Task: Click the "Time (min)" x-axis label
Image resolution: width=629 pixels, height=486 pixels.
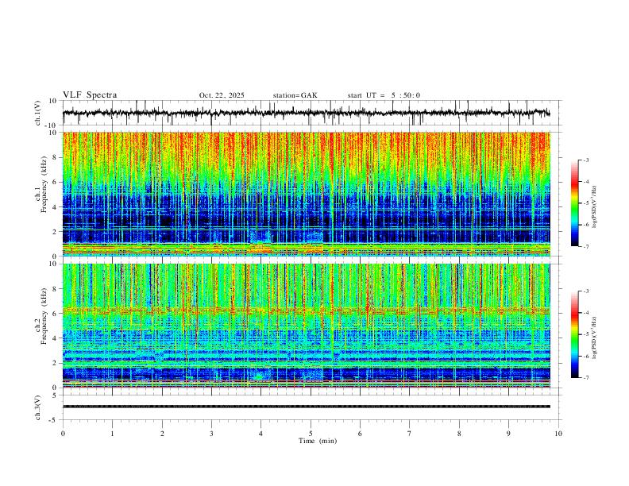Action: pyautogui.click(x=318, y=441)
